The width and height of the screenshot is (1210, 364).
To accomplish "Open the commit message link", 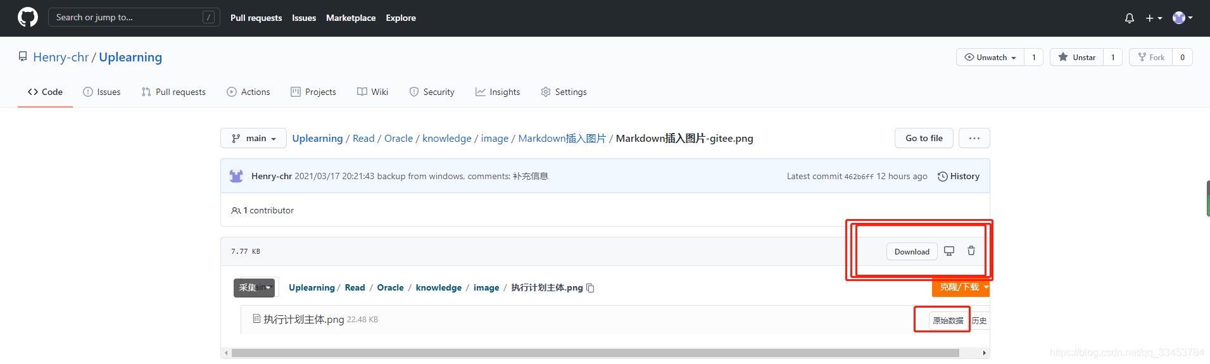I will pos(422,176).
